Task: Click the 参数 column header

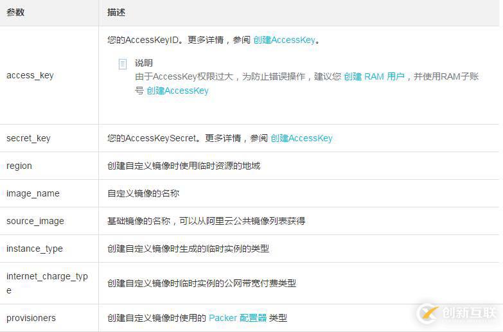Action: click(15, 12)
